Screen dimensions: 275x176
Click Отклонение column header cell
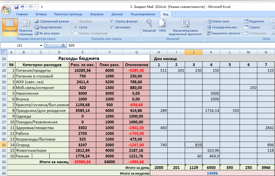pos(137,65)
